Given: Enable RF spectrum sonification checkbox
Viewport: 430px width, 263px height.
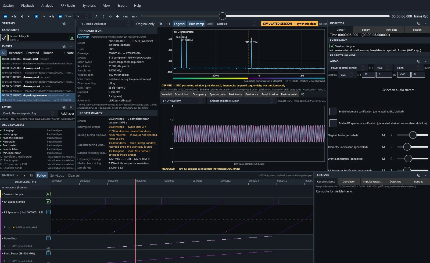Looking at the screenshot, I should (x=333, y=123).
